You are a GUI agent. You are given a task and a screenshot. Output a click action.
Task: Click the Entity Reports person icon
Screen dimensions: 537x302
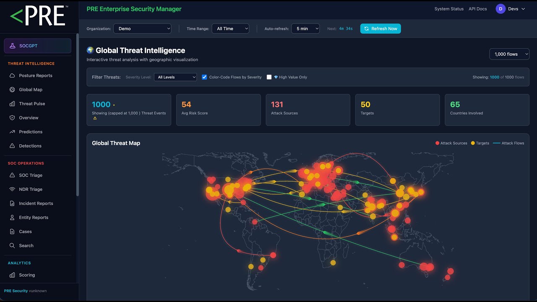point(12,217)
